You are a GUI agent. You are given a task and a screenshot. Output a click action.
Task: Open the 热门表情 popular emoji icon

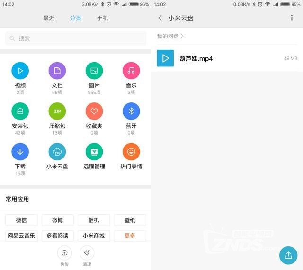click(131, 152)
